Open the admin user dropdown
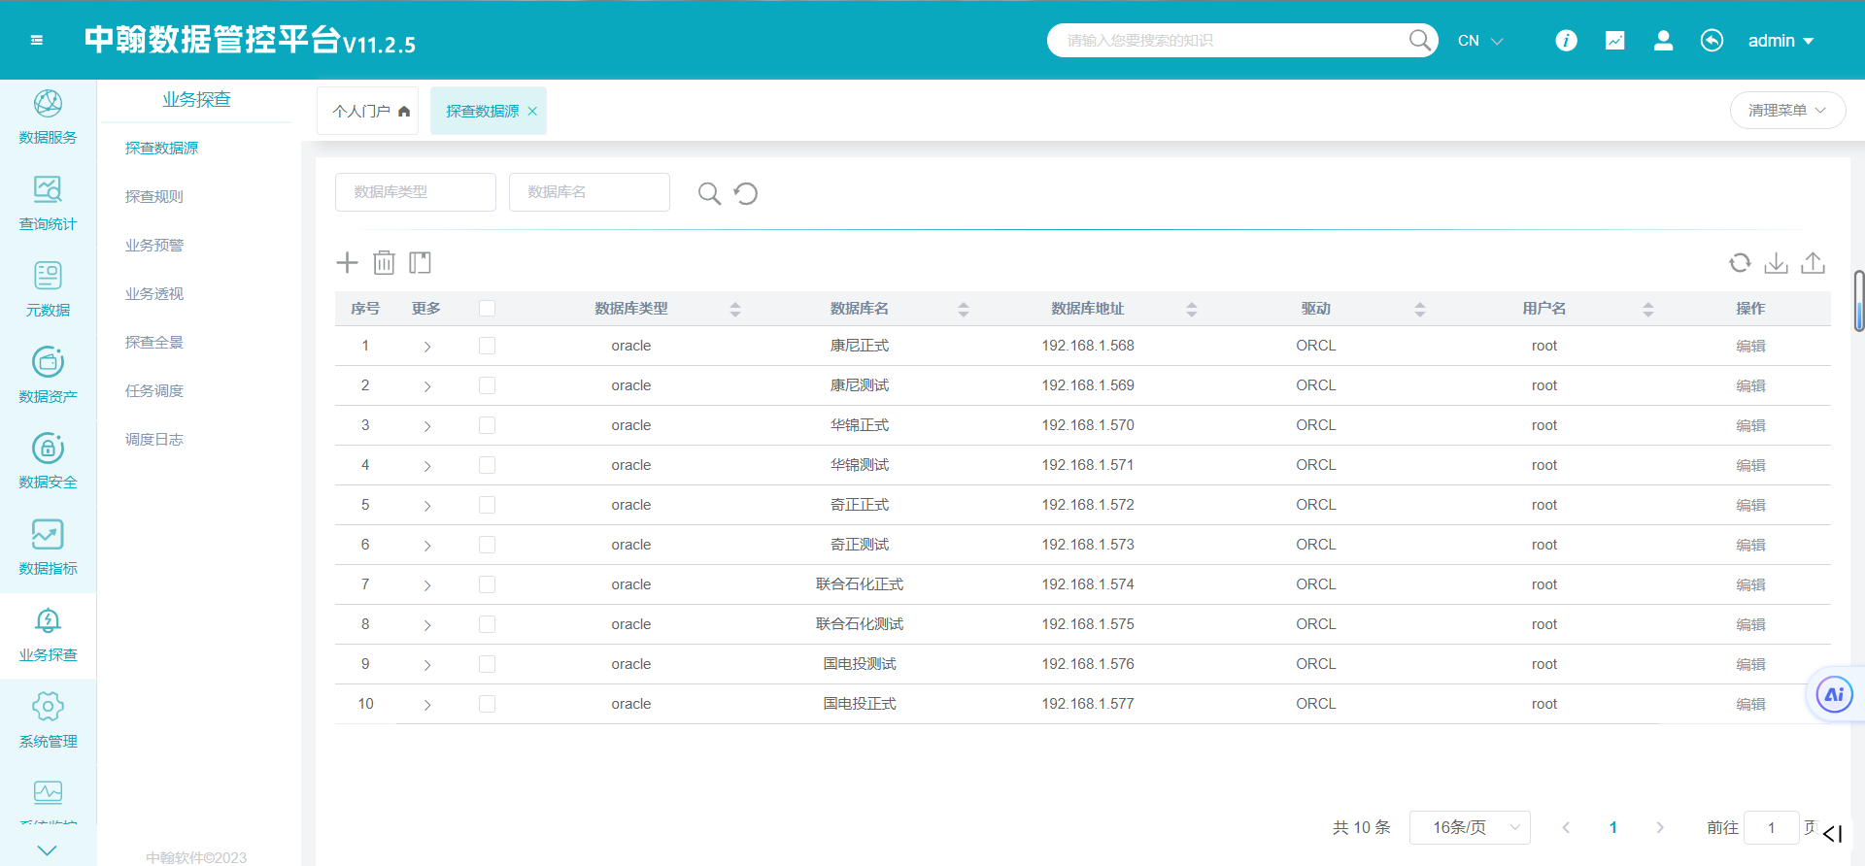 pos(1780,41)
